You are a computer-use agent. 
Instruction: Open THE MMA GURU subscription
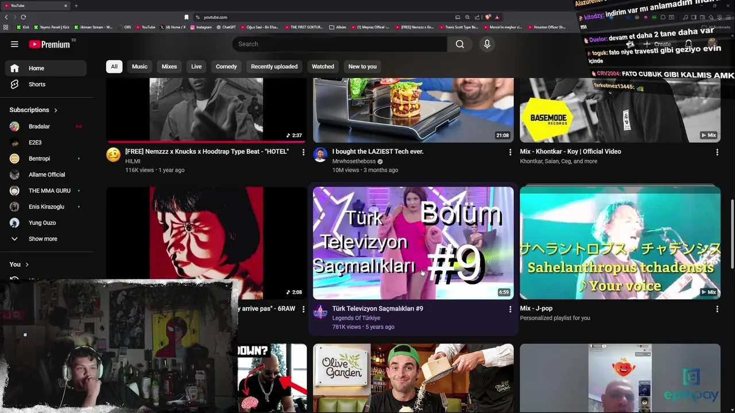point(46,190)
